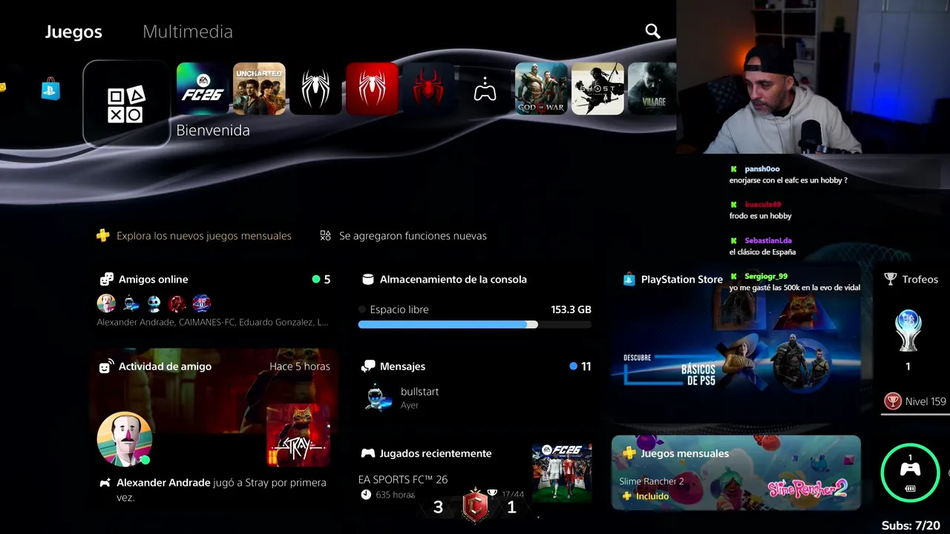Switch to the Multimedia tab
950x534 pixels.
click(188, 32)
